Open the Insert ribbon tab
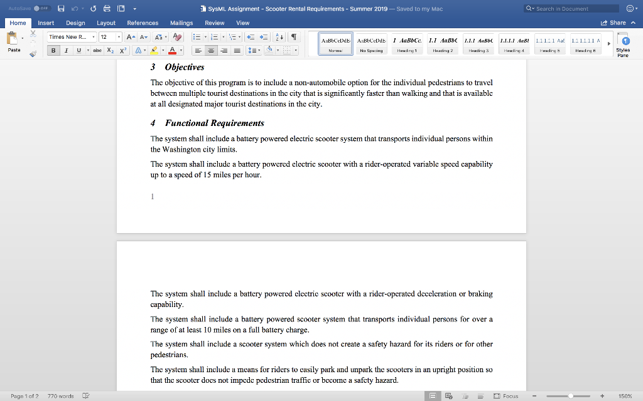 (46, 23)
